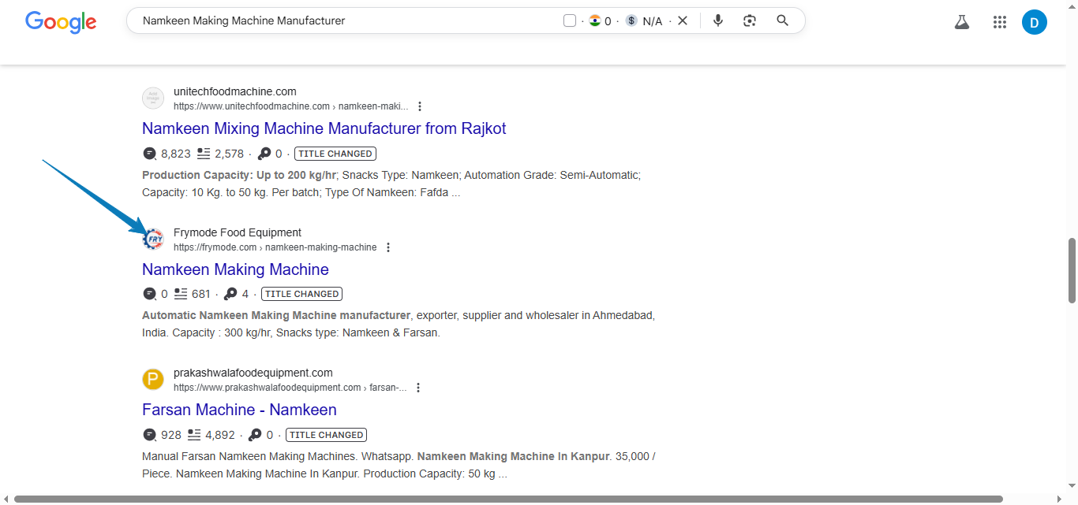This screenshot has width=1078, height=505.
Task: Click the unitechfoodmachine.com site name text
Action: pos(235,91)
